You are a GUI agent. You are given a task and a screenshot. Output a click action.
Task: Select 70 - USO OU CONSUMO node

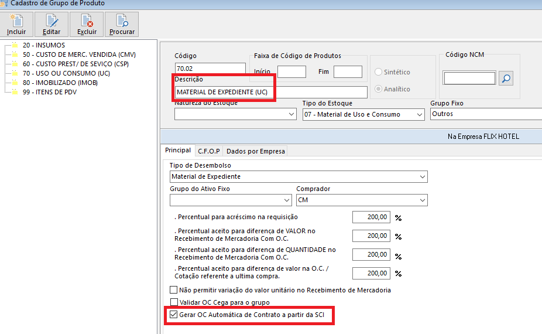66,73
